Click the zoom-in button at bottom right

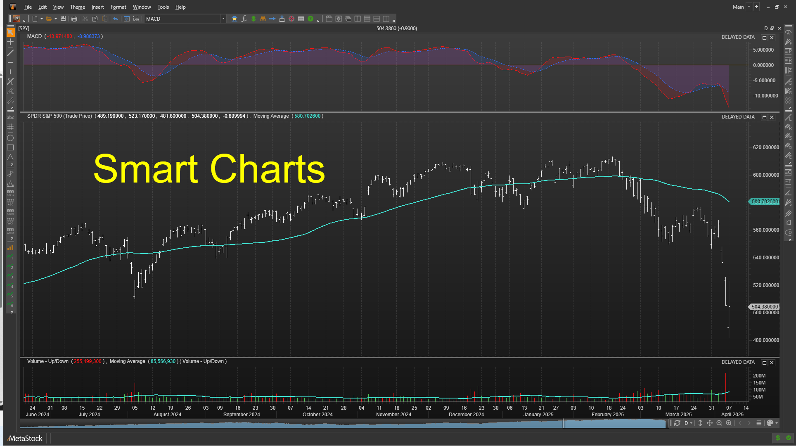(x=729, y=423)
